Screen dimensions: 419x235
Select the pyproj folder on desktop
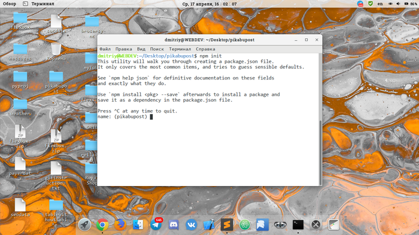(20, 80)
